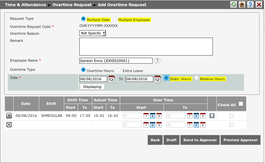Image resolution: width=265 pixels, height=163 pixels.
Task: Click the Displaying button
Action: pos(92,87)
